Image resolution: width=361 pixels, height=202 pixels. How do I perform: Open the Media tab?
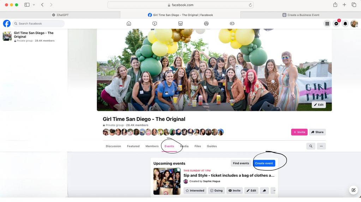(x=184, y=146)
